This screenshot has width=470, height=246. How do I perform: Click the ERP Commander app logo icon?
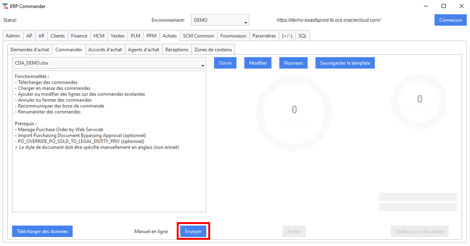pos(5,6)
